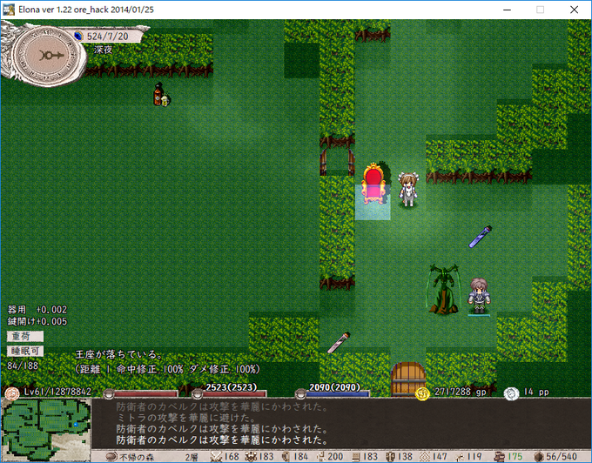Click the gold coin icon next to gp
The image size is (592, 463).
422,393
